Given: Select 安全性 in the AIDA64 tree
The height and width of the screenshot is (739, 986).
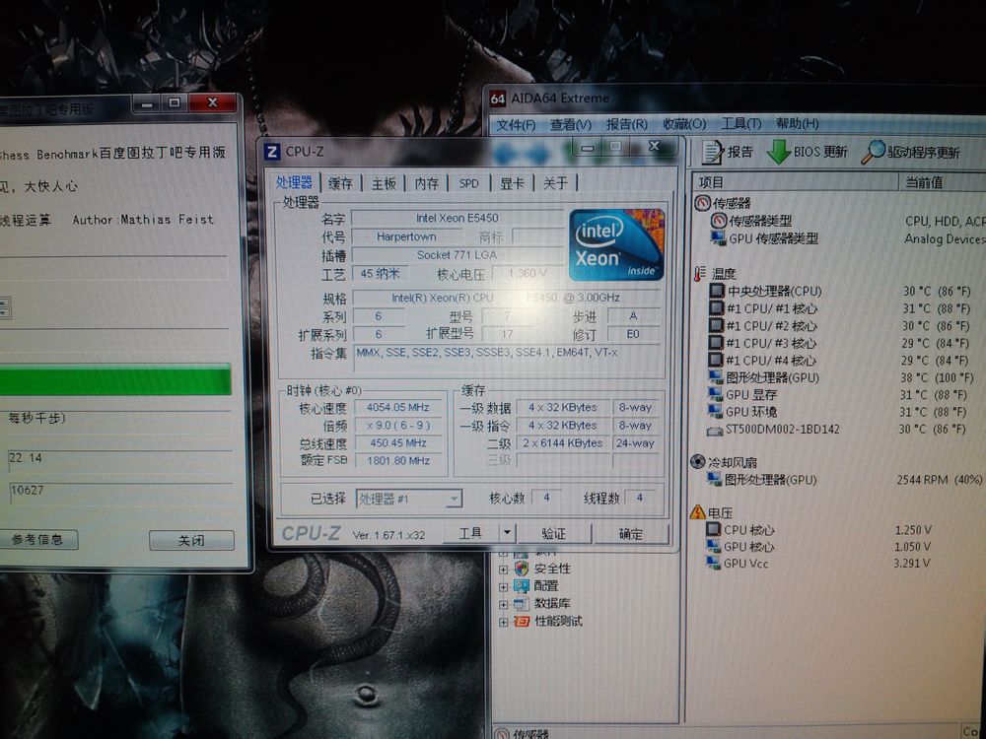Looking at the screenshot, I should click(551, 569).
